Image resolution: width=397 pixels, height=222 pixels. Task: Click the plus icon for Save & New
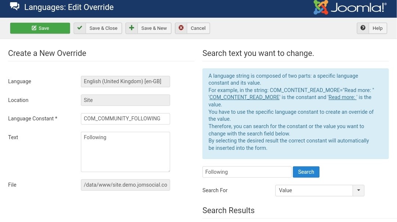[132, 28]
